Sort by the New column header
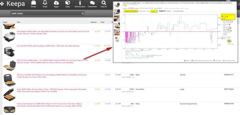The image size is (240, 115). 103,22
